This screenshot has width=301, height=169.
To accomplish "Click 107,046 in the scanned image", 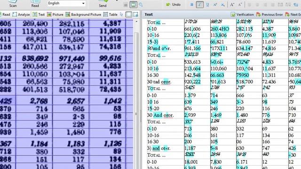I will coord(71,31).
